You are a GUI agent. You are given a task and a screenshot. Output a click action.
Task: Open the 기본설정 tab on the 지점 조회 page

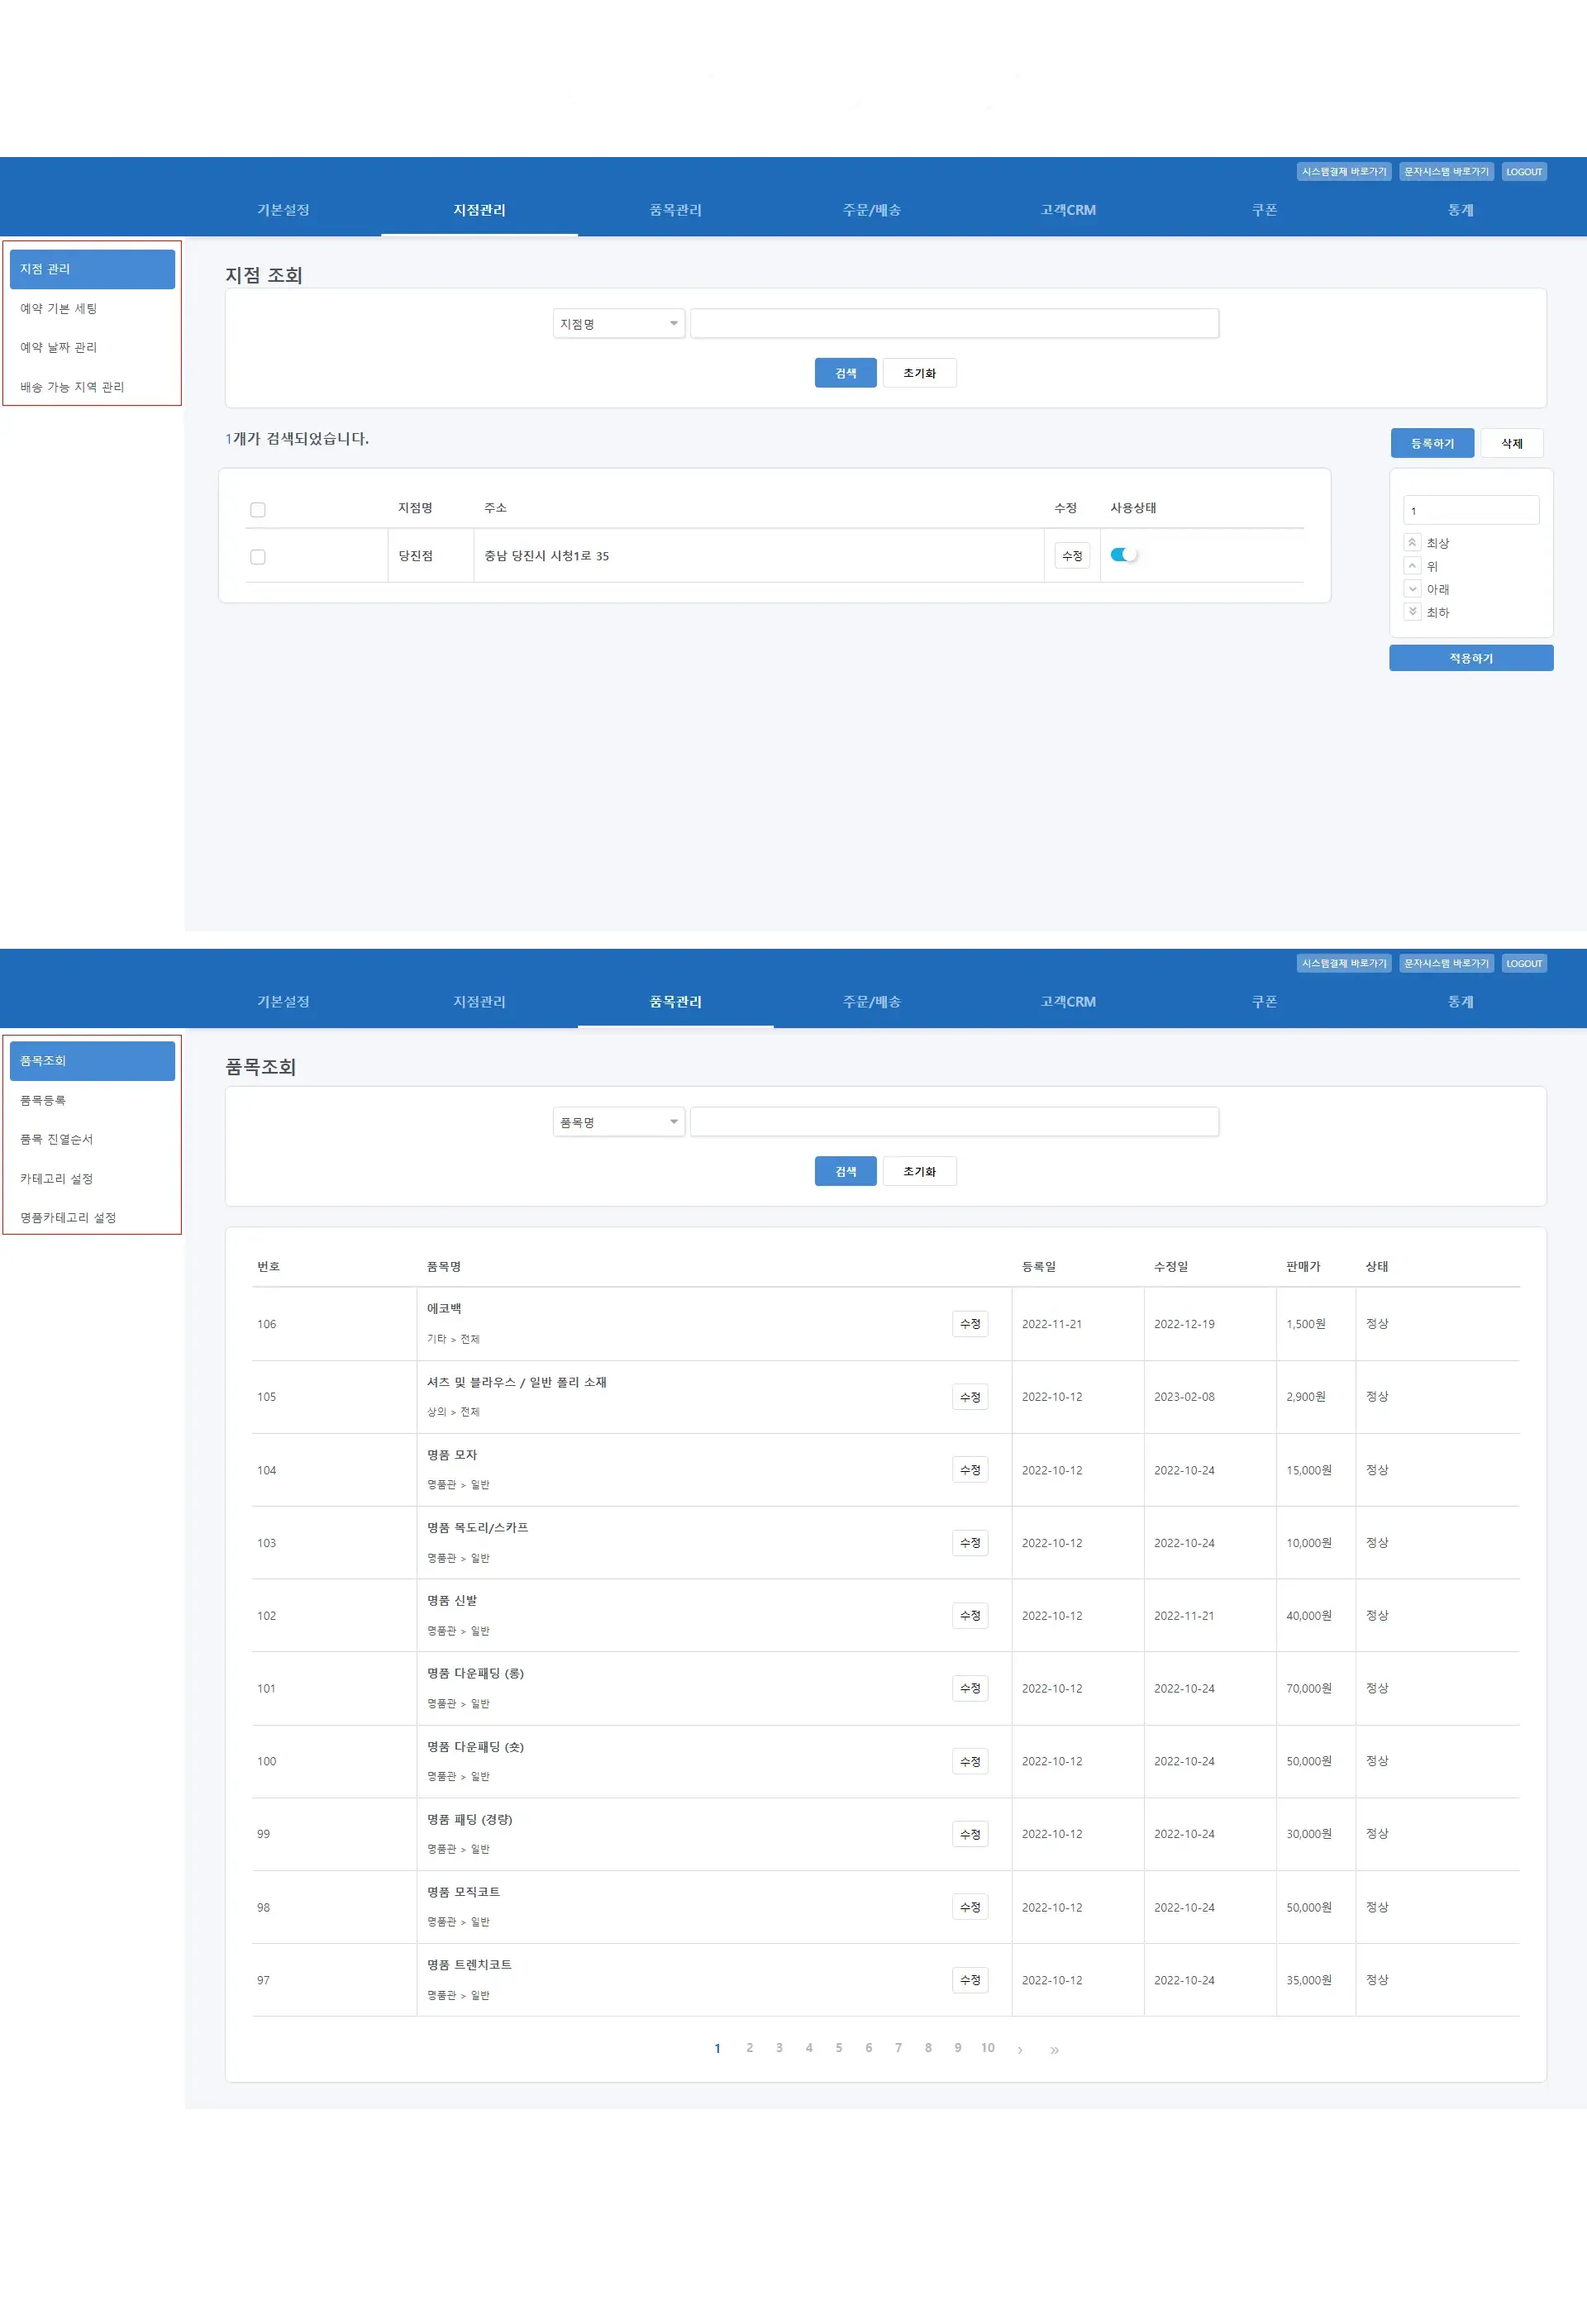[283, 210]
